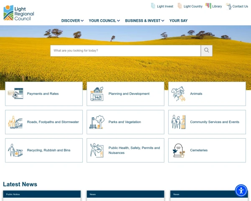This screenshot has height=201, width=251.
Task: Open the Community Services and Events tile
Action: point(207,122)
